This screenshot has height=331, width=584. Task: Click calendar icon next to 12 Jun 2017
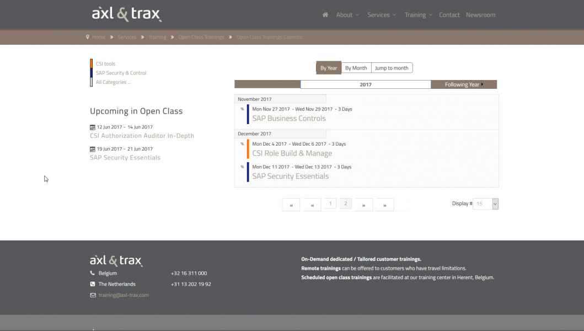click(x=92, y=127)
